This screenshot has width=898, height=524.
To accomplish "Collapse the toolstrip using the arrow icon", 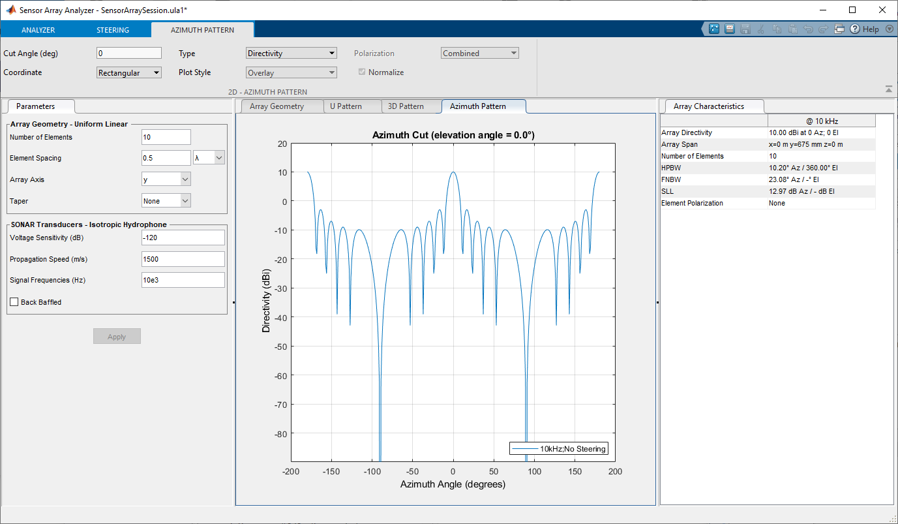I will [888, 89].
